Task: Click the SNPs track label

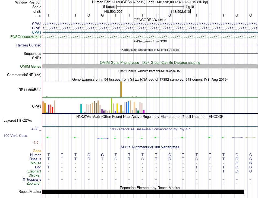Action: coord(37,58)
